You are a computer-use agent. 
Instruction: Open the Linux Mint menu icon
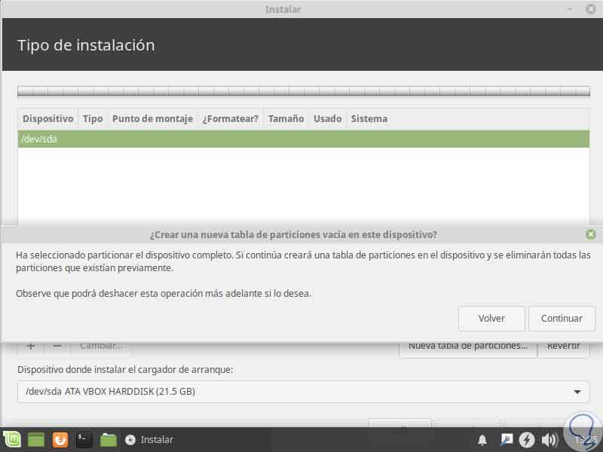click(x=12, y=439)
